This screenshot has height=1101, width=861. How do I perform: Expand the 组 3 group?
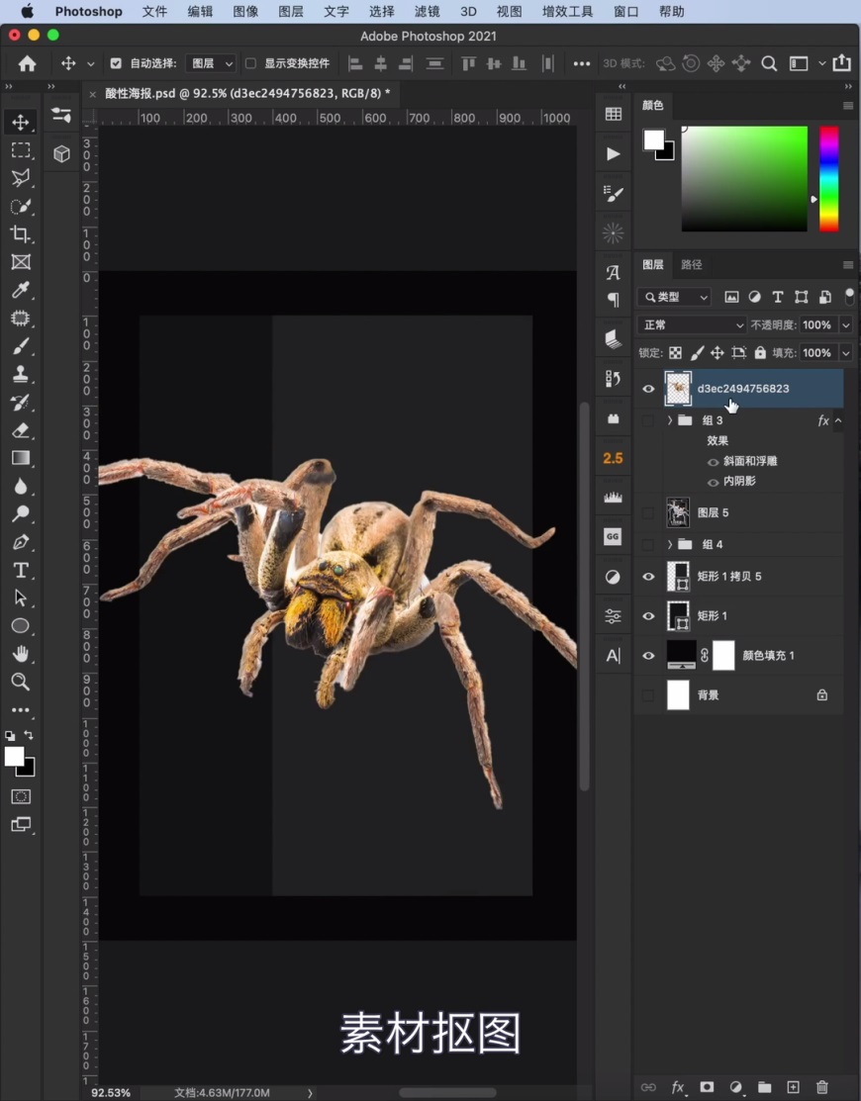click(x=669, y=420)
